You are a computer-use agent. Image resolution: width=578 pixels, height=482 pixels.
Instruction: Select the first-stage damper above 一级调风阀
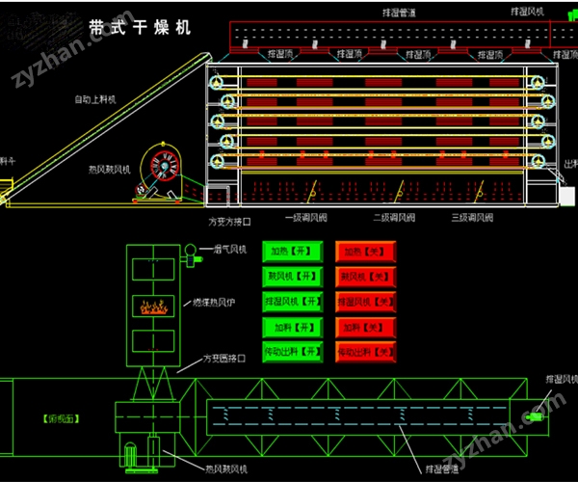312,192
